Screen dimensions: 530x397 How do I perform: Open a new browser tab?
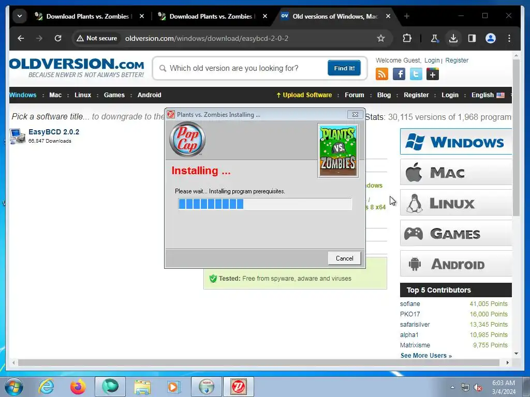coord(407,16)
